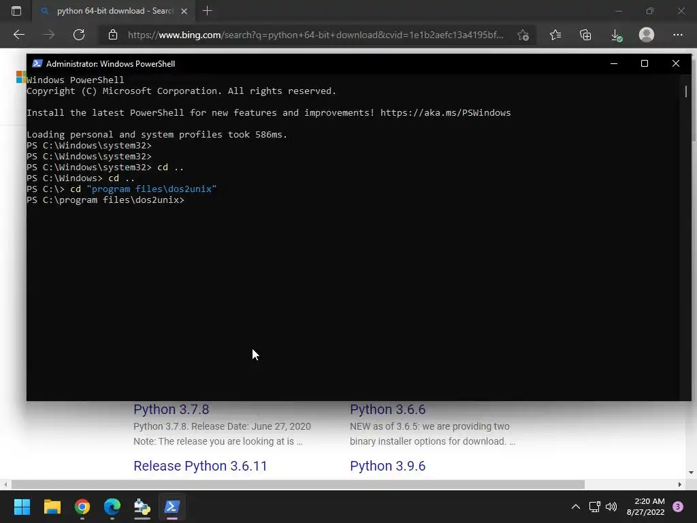The height and width of the screenshot is (523, 697).
Task: Switch to Microsoft Edge taskbar icon
Action: pyautogui.click(x=112, y=507)
